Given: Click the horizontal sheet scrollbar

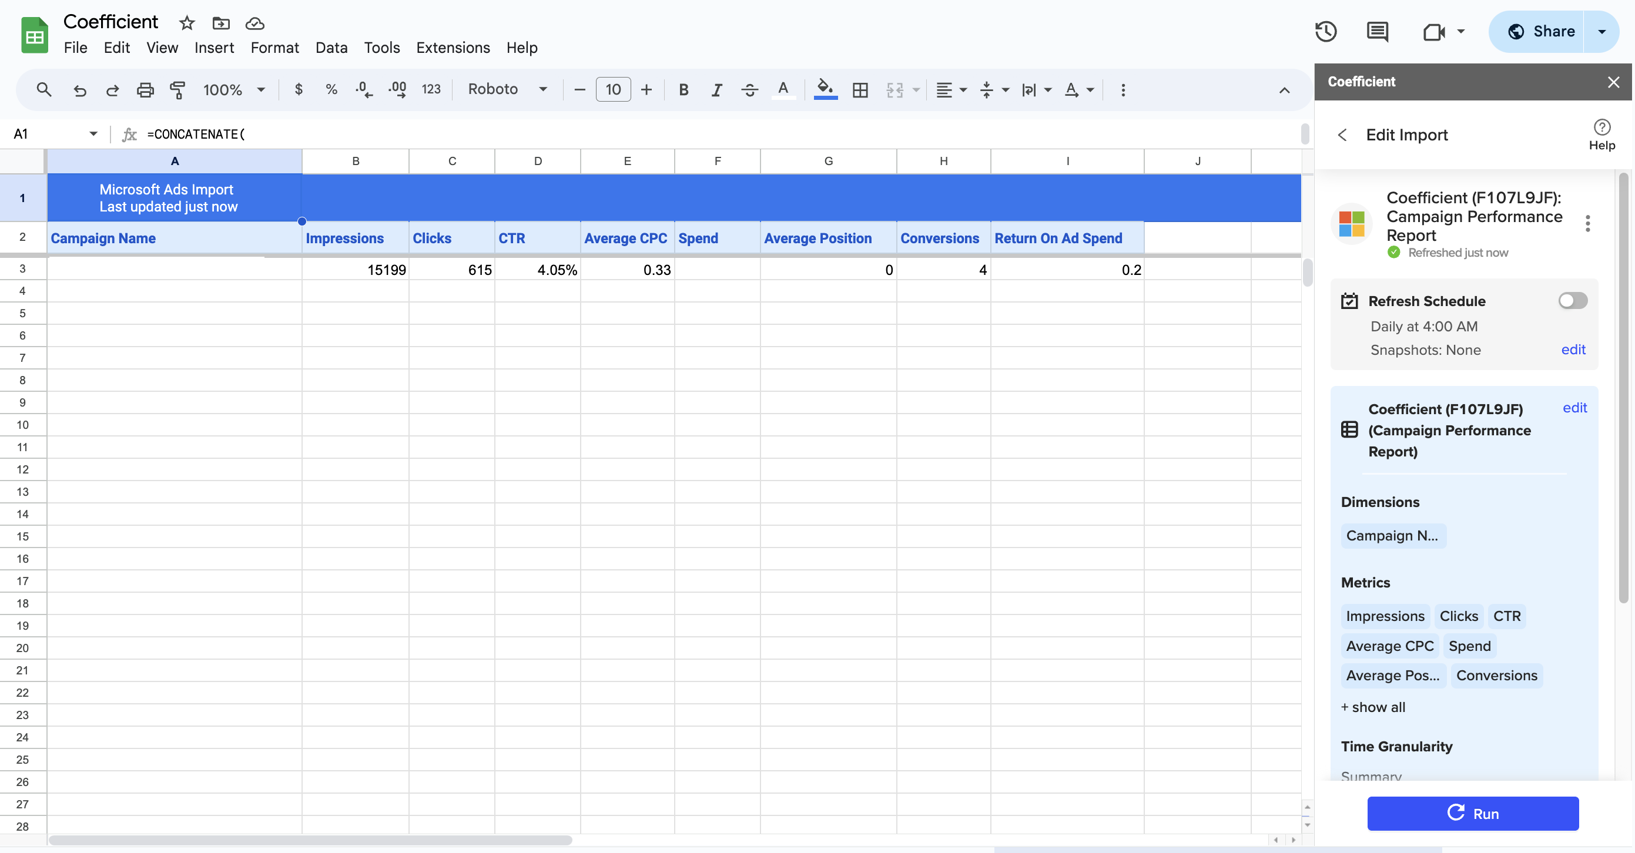Looking at the screenshot, I should tap(310, 839).
